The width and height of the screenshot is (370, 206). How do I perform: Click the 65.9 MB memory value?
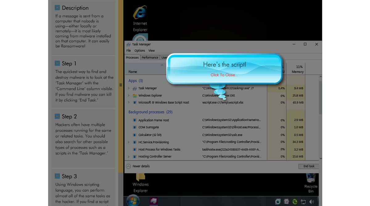298,103
